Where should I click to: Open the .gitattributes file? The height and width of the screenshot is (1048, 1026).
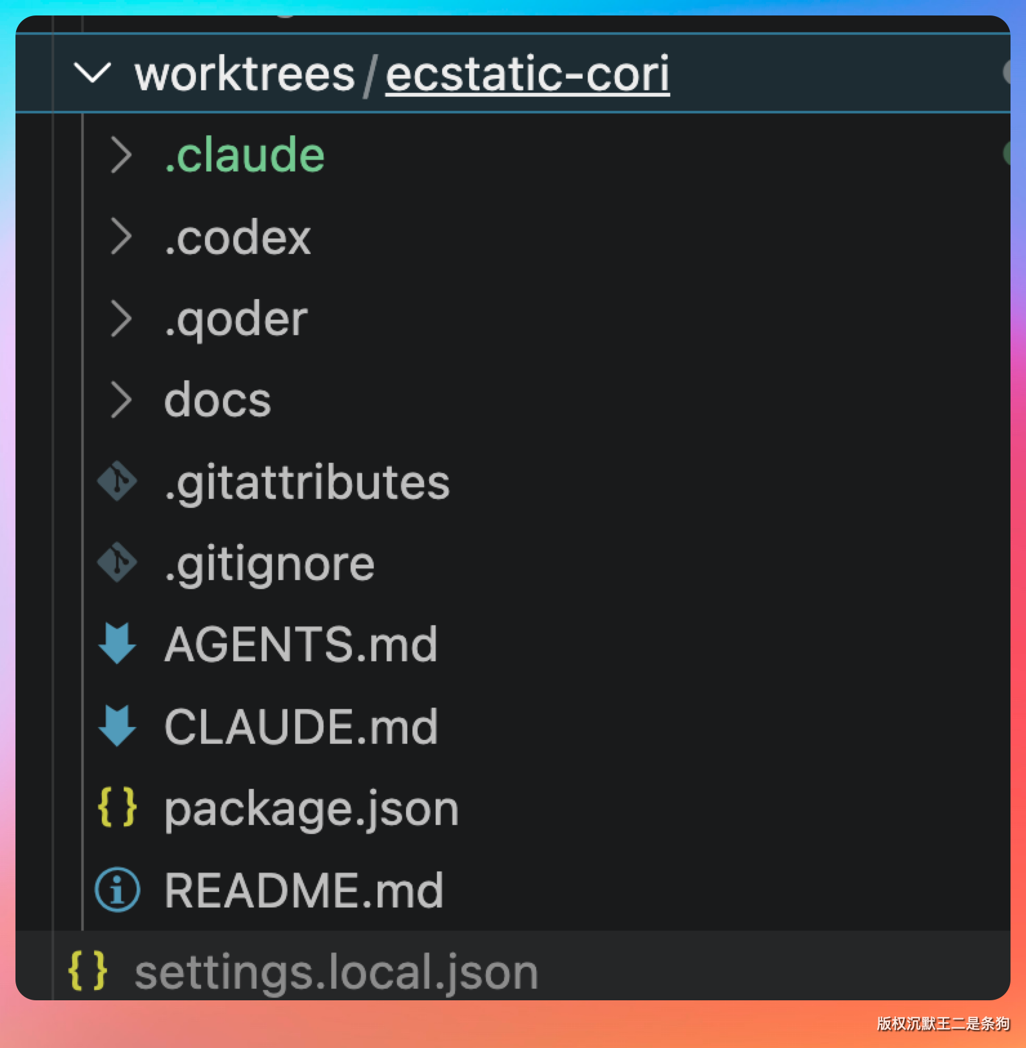point(307,483)
